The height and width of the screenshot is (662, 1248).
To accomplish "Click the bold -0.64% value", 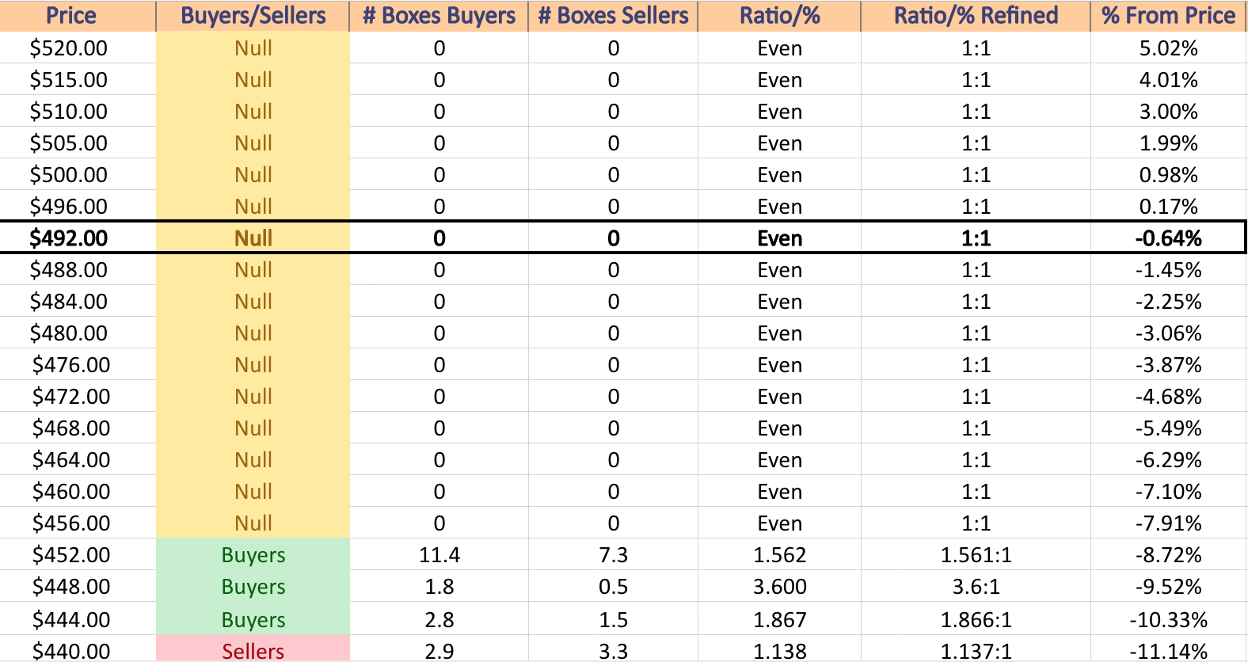I will (1168, 238).
